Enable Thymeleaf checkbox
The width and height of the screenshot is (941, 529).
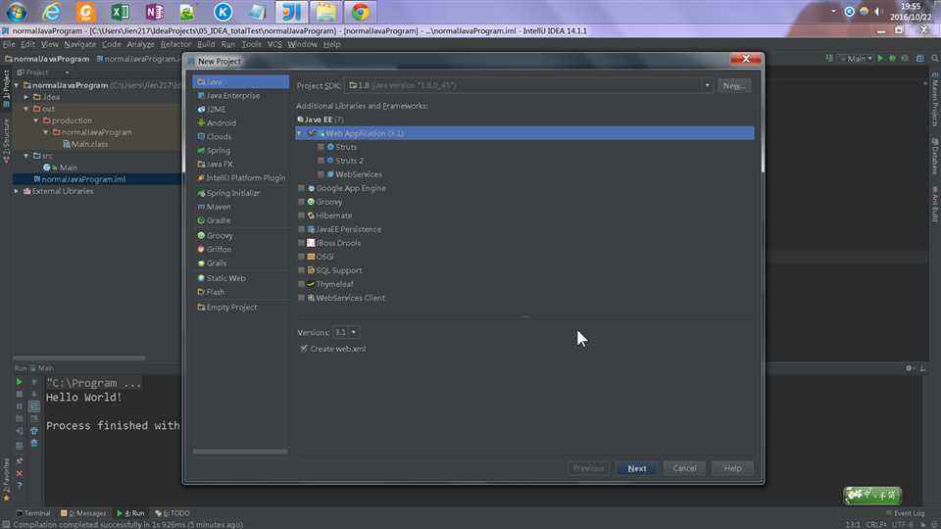coord(301,284)
